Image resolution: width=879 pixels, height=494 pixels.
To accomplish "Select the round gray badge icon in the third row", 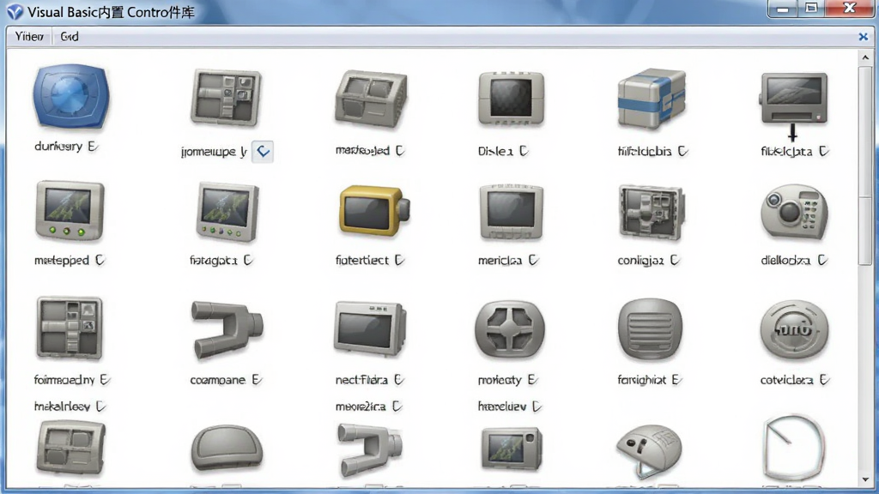I will [794, 329].
